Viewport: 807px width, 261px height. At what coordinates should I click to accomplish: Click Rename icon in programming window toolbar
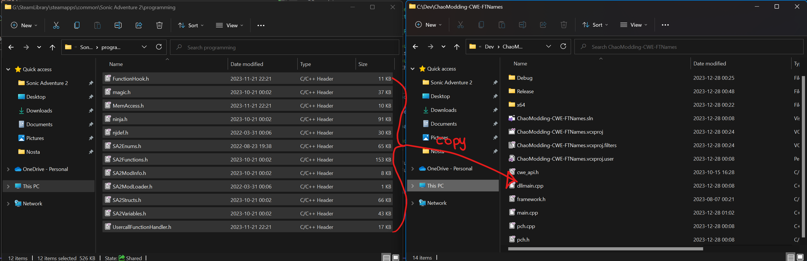point(118,25)
